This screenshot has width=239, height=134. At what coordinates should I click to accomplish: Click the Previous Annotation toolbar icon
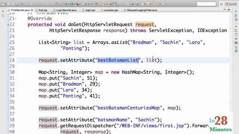tap(148, 4)
